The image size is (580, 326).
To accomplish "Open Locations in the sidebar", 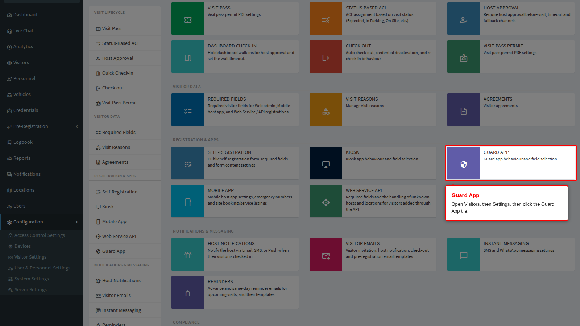I will (42, 190).
